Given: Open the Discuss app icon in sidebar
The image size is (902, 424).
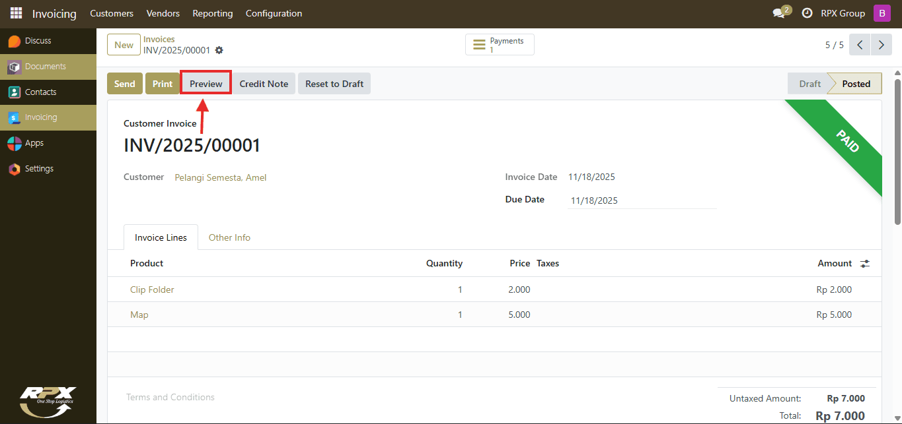Looking at the screenshot, I should coord(15,41).
